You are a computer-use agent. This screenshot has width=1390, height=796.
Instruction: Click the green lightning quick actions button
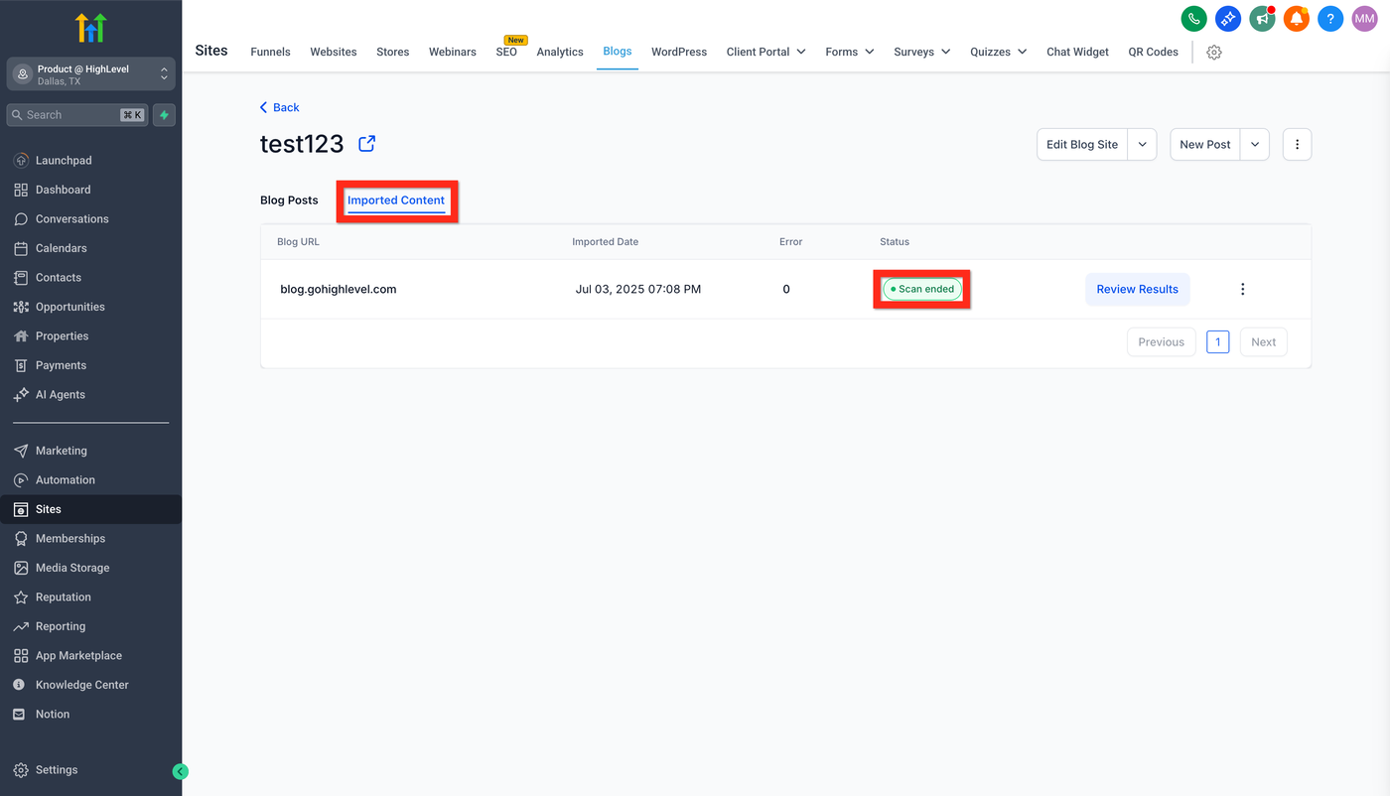[x=165, y=115]
